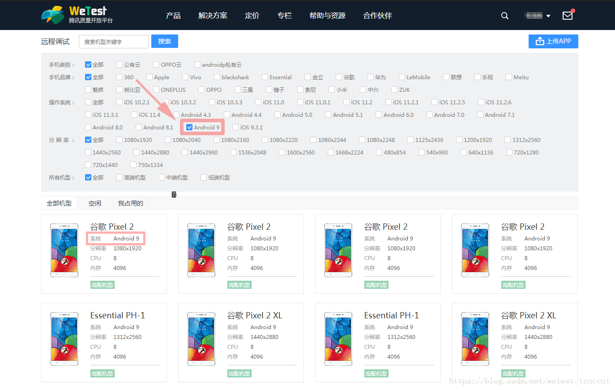
Task: Check the 高端机型 checkbox
Action: 120,177
